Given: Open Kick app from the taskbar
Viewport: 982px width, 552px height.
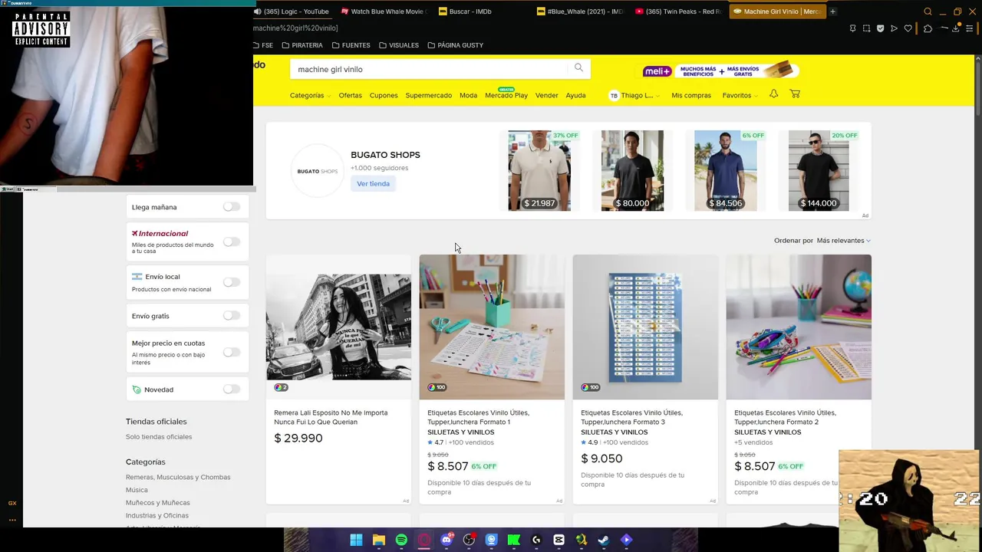Looking at the screenshot, I should coord(514,540).
